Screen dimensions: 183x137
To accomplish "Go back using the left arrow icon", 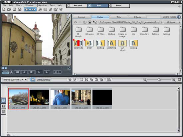I will point(76,22).
